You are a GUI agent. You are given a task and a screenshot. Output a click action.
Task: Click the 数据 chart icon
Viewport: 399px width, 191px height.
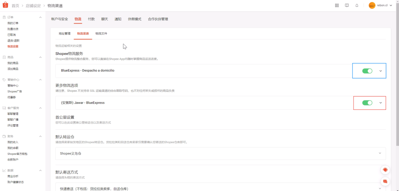click(x=4, y=170)
